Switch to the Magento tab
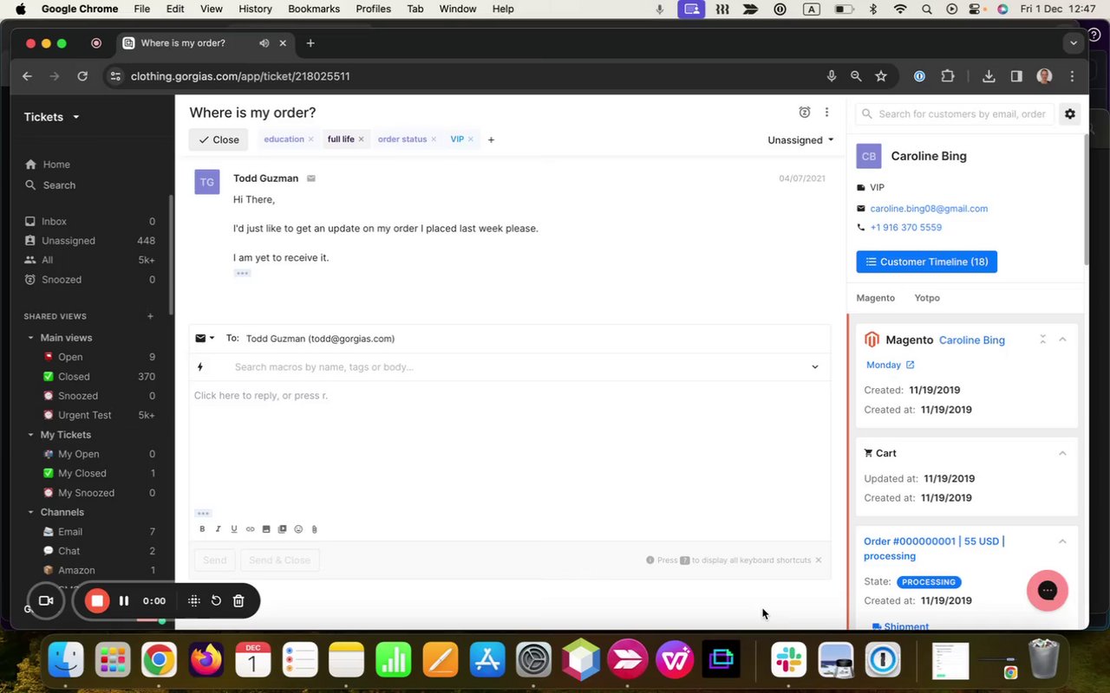The image size is (1110, 693). (x=875, y=298)
